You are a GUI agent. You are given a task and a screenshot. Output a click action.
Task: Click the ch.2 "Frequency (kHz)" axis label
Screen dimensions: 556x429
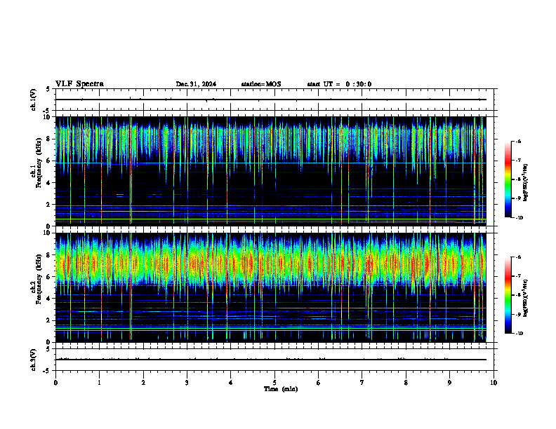tap(39, 279)
